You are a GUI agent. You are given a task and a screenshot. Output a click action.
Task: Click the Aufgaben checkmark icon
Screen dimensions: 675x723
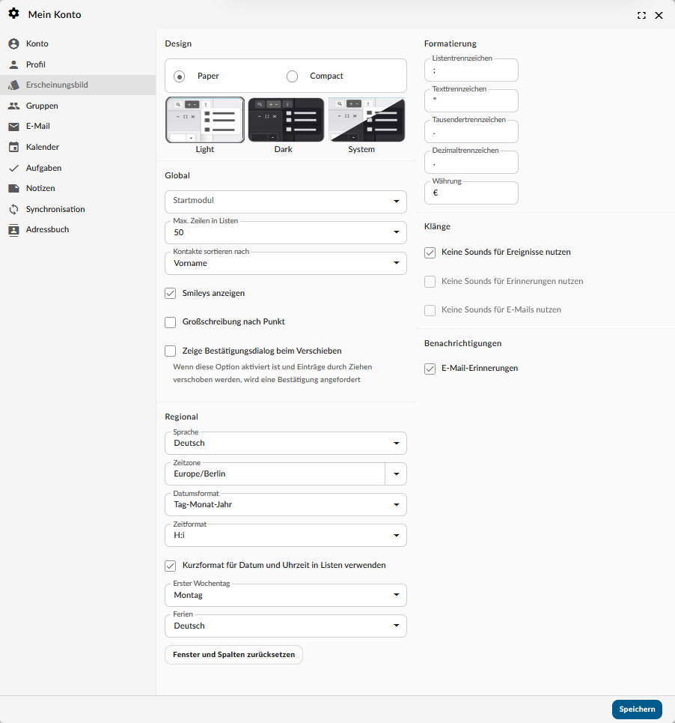coord(13,168)
